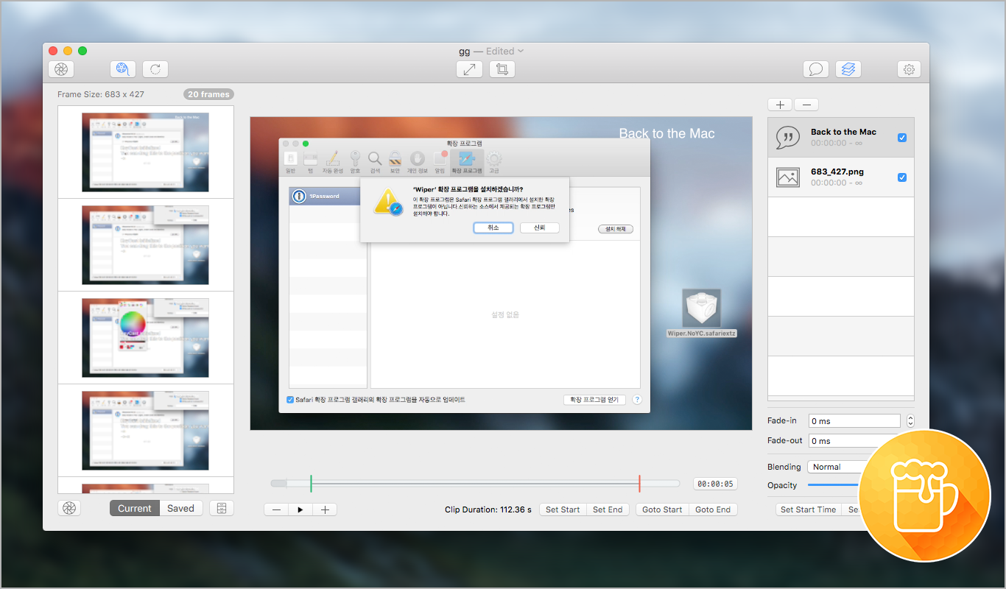Screen dimensions: 1006x589
Task: Select the Crop tool icon
Action: coord(502,69)
